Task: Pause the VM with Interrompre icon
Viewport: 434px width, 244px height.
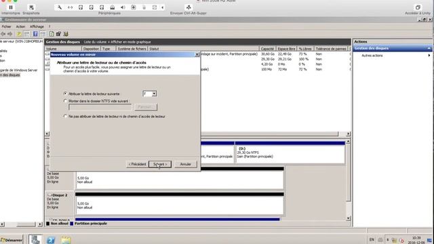Action: (11, 7)
